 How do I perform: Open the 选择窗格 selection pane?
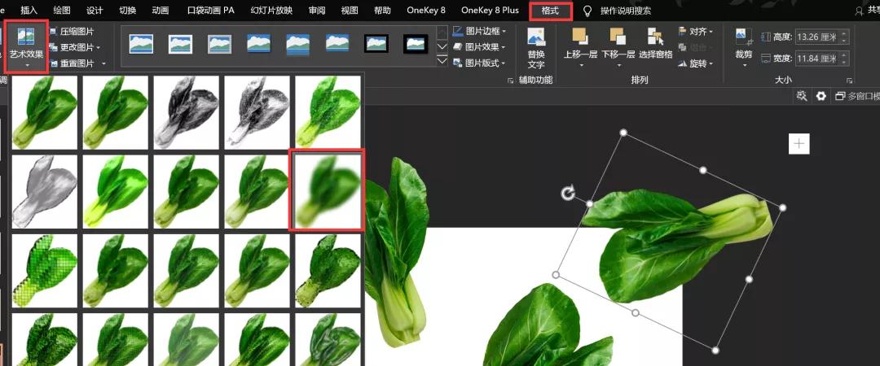[655, 44]
